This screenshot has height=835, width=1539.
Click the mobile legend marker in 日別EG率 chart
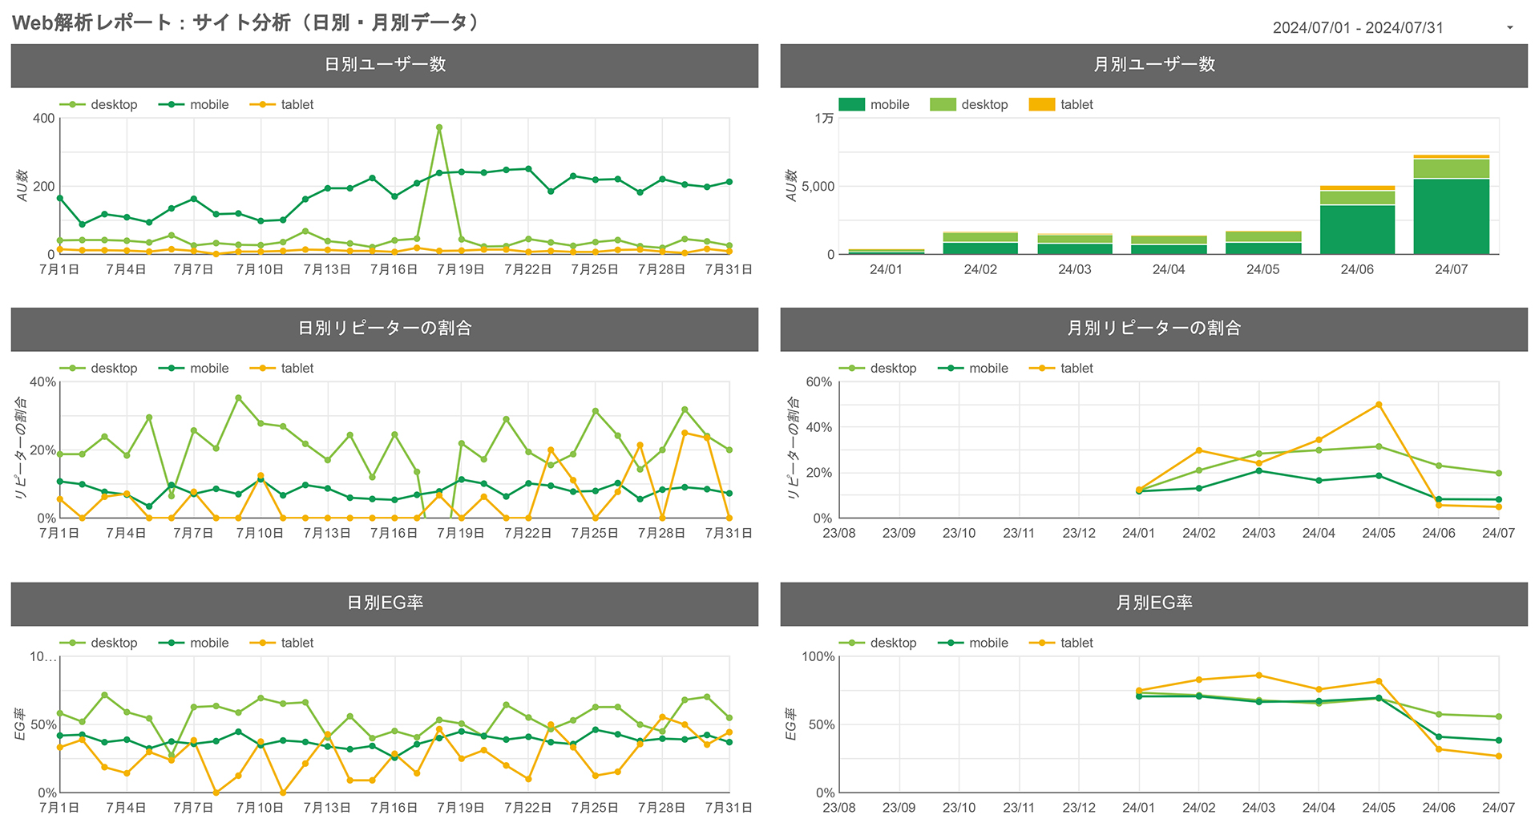pos(171,643)
